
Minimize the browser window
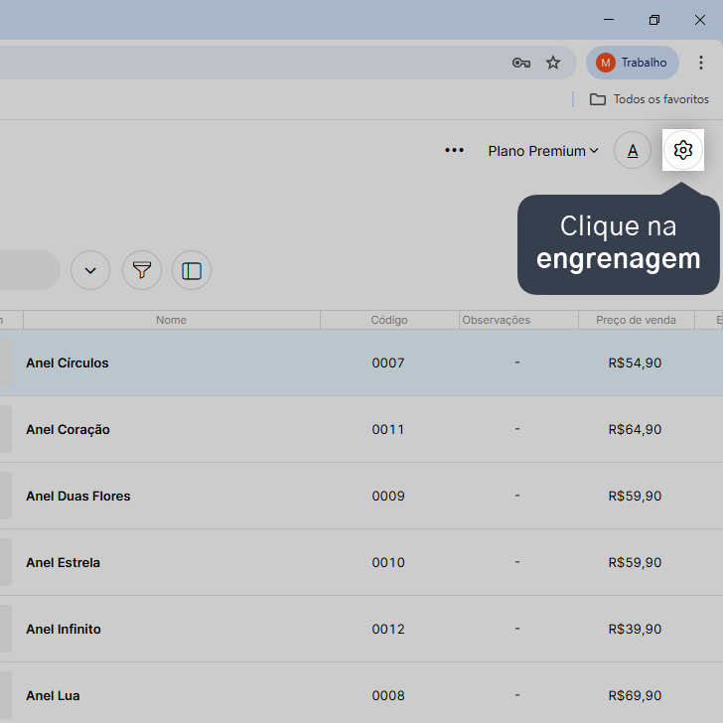pos(609,20)
